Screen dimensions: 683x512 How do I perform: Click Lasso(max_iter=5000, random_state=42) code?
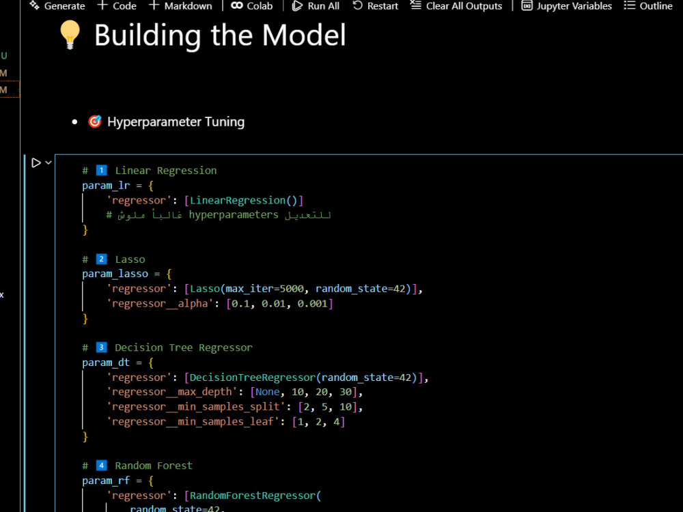pyautogui.click(x=301, y=289)
